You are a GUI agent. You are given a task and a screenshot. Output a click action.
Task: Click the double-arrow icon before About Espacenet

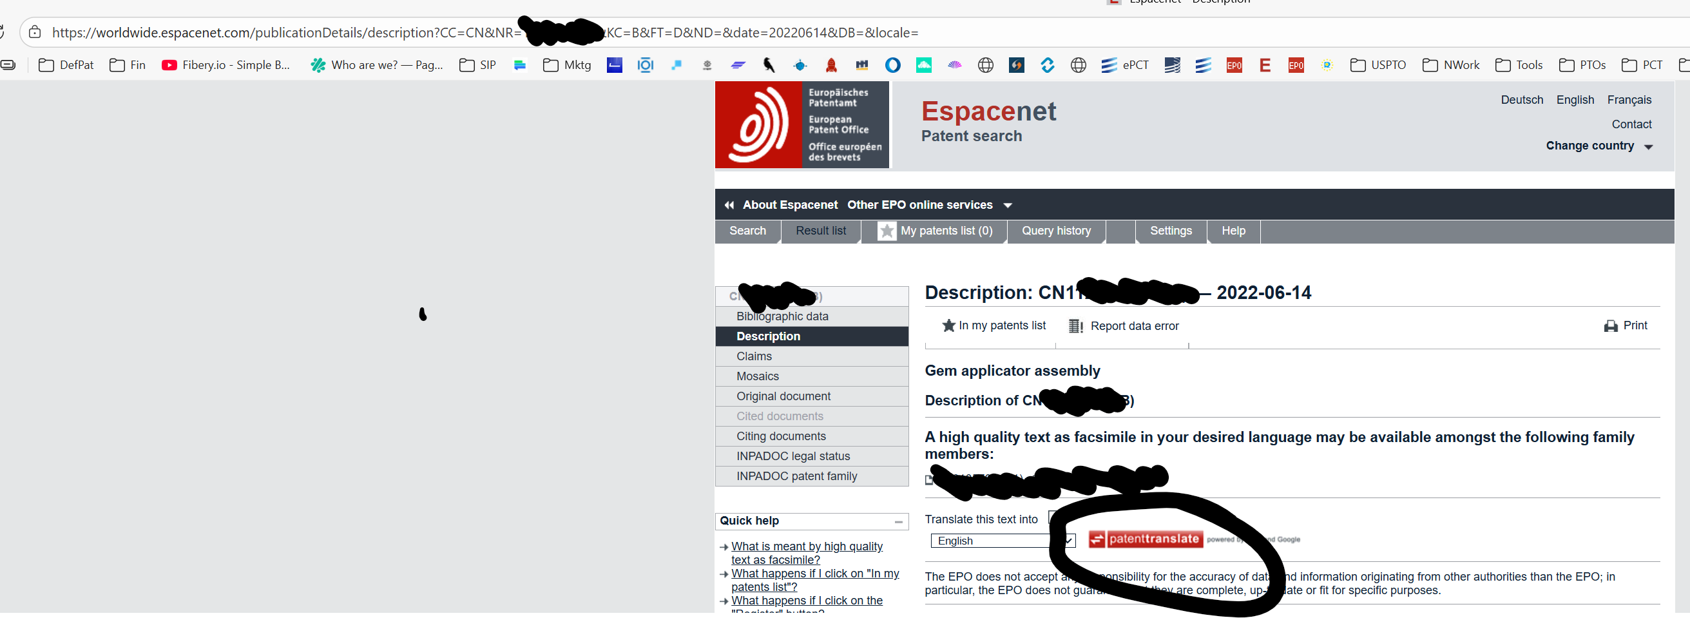729,206
